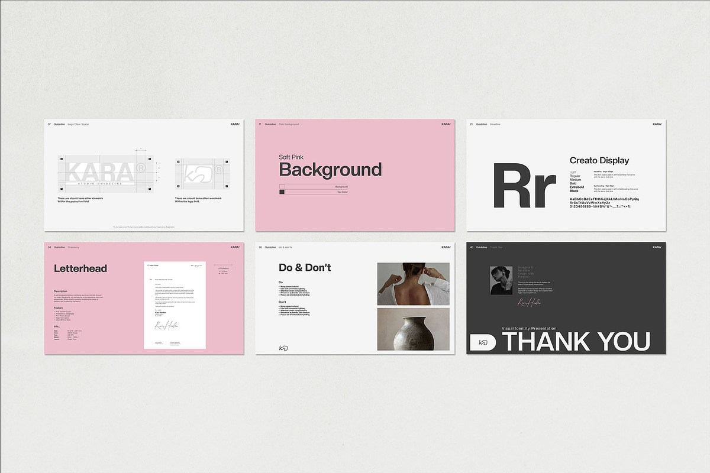710x473 pixels.
Task: Click the 'Logo Clear Space' slide header label
Action: click(78, 124)
